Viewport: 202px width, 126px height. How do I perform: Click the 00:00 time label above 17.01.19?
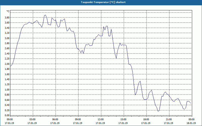(x=10, y=119)
